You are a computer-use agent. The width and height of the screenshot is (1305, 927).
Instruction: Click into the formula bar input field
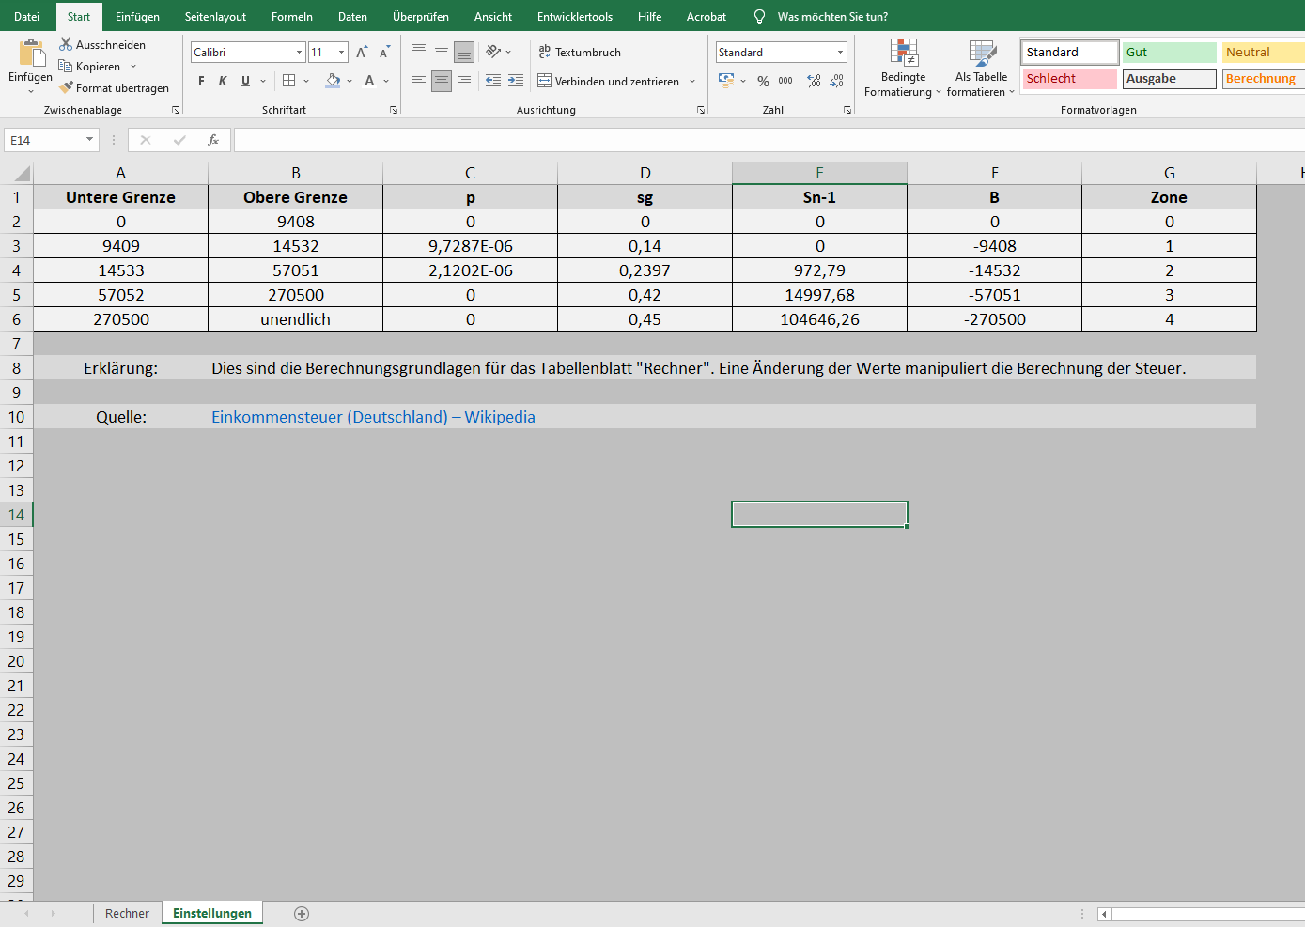[x=752, y=140]
